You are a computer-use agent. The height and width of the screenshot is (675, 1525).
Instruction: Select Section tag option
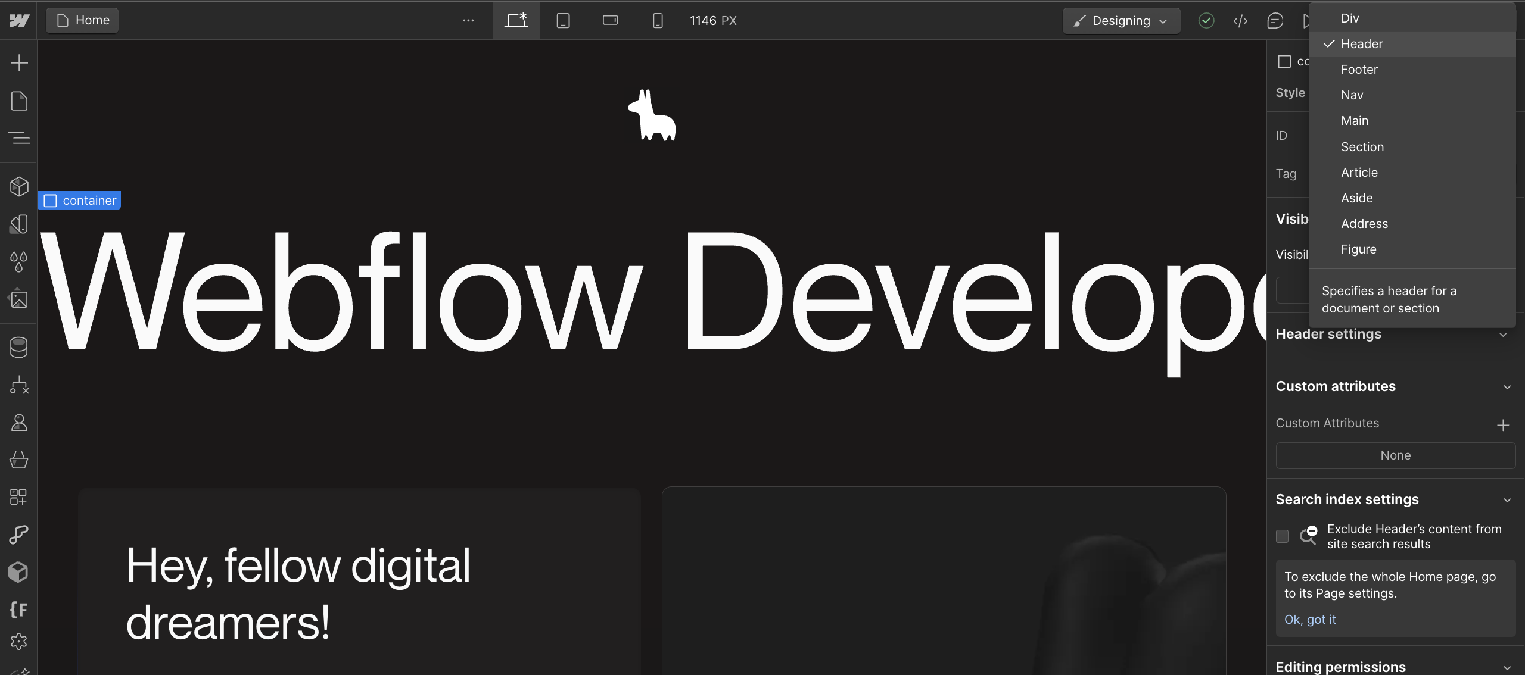(1412, 147)
